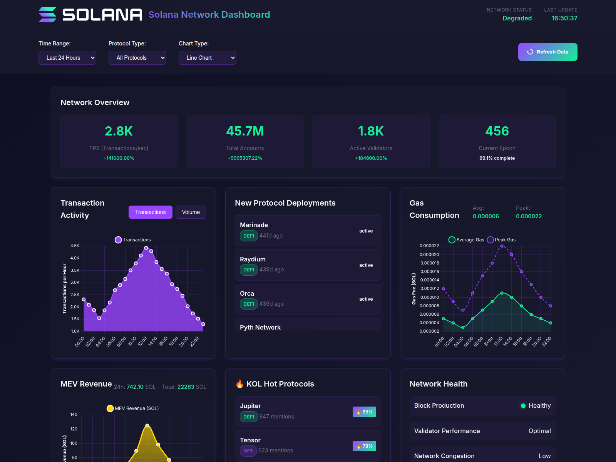The image size is (616, 462).
Task: Click the green Healthy status dot
Action: [523, 406]
